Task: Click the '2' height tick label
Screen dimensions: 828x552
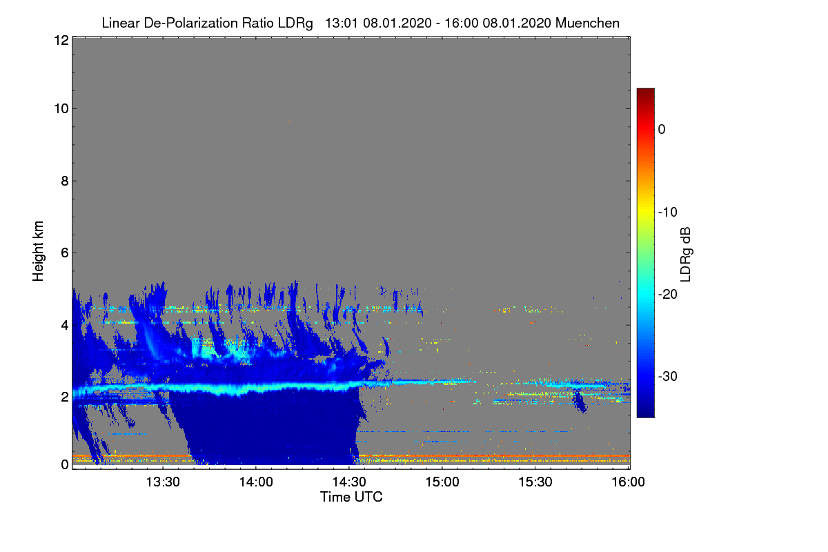Action: pos(63,396)
